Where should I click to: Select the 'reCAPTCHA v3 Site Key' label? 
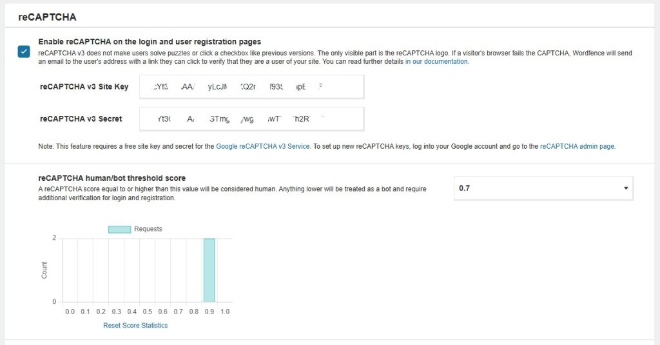click(x=84, y=87)
